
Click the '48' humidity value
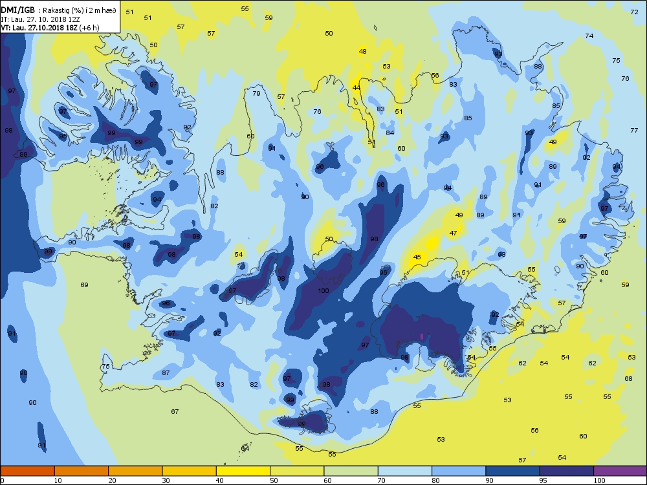[363, 52]
